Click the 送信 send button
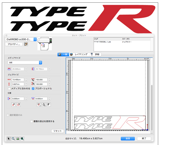Screen dimensions: 194x145 [128, 138]
